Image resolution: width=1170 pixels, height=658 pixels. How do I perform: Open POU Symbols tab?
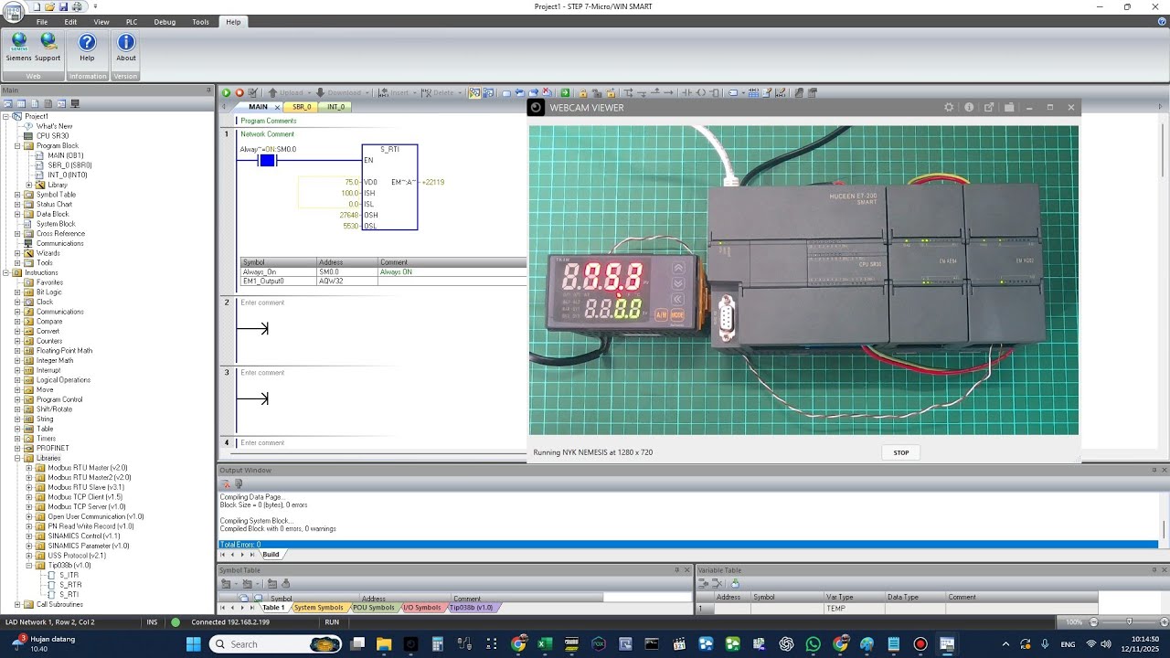click(x=374, y=608)
